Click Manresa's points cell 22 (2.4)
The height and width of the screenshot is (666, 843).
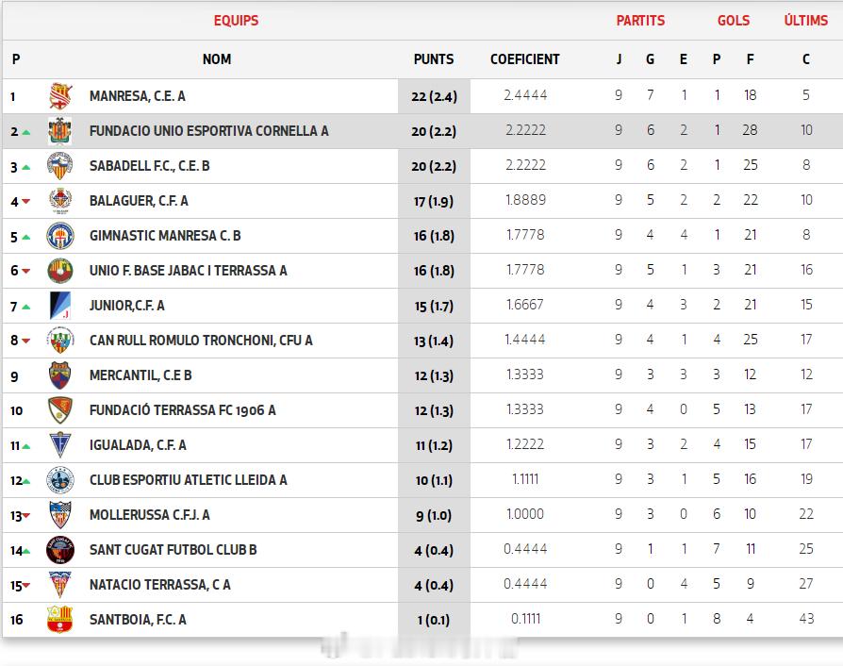(435, 96)
